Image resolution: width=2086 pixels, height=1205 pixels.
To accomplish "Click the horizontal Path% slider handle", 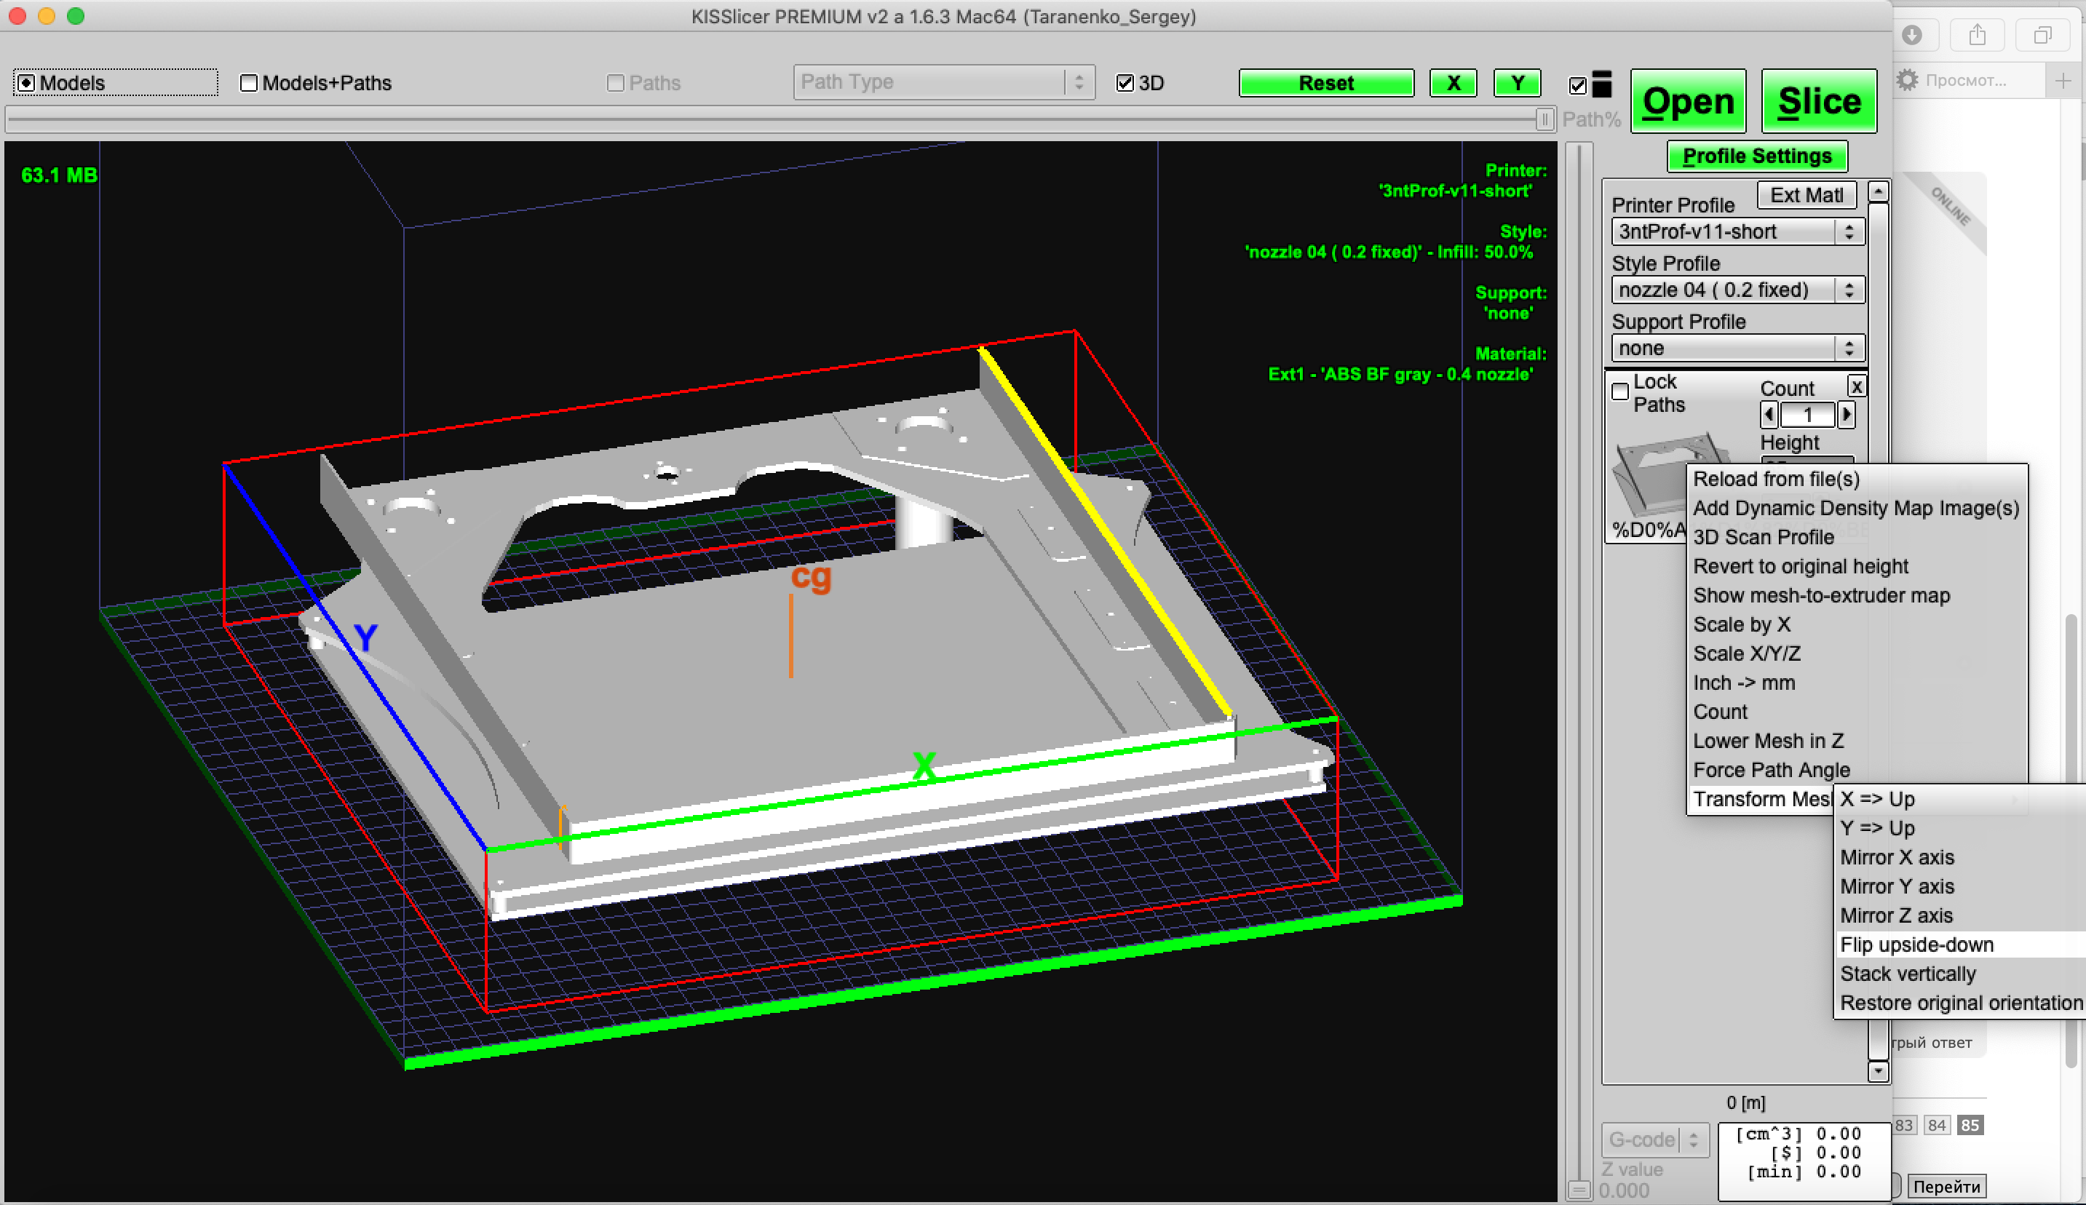I will coord(1544,120).
